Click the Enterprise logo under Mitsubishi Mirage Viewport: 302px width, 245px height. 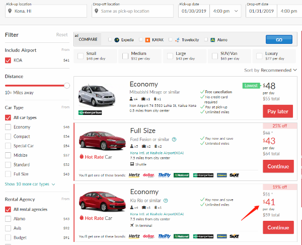tap(90, 112)
